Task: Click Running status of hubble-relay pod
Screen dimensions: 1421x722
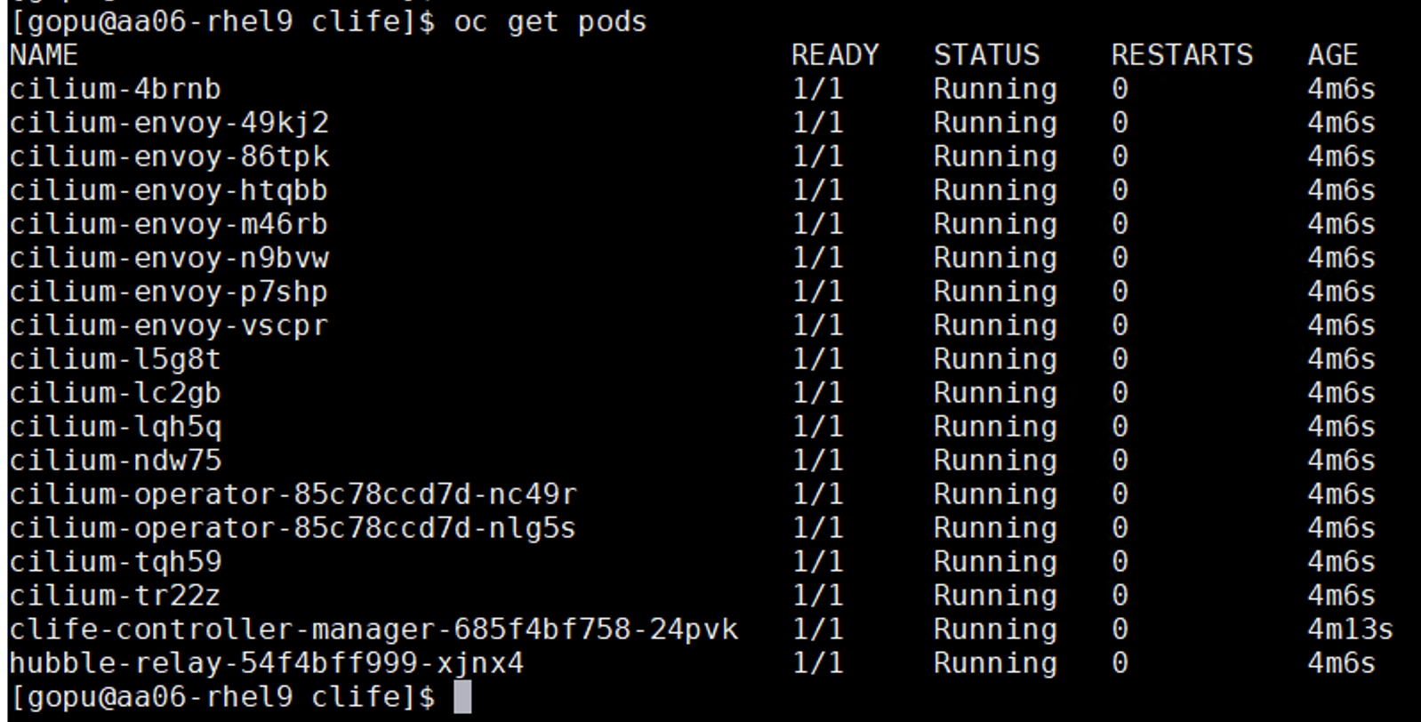Action: tap(995, 663)
